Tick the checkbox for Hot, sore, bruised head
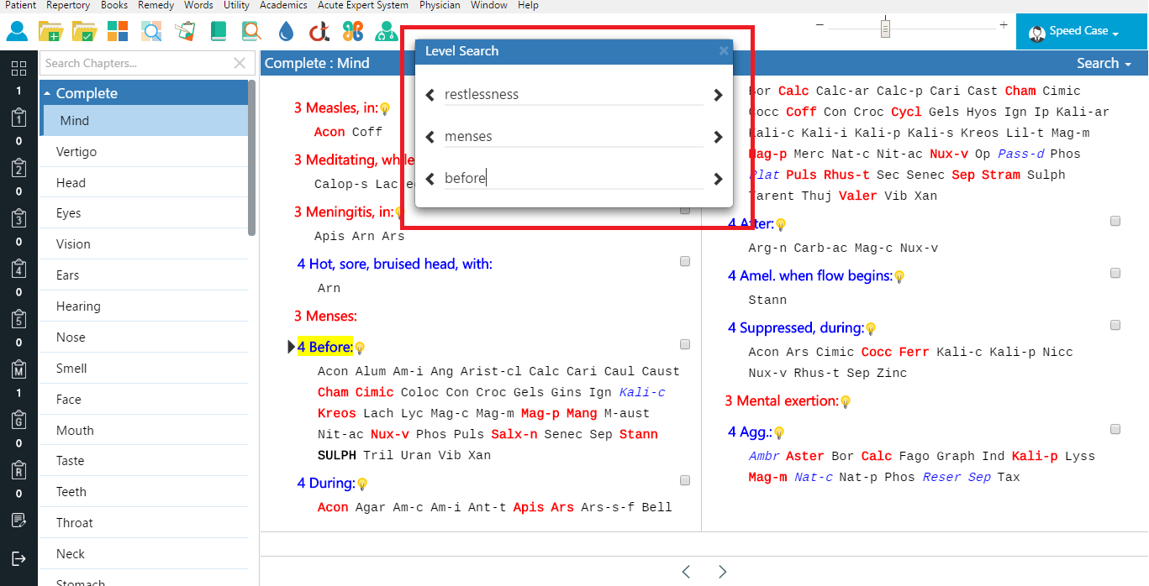The width and height of the screenshot is (1149, 586). tap(685, 261)
